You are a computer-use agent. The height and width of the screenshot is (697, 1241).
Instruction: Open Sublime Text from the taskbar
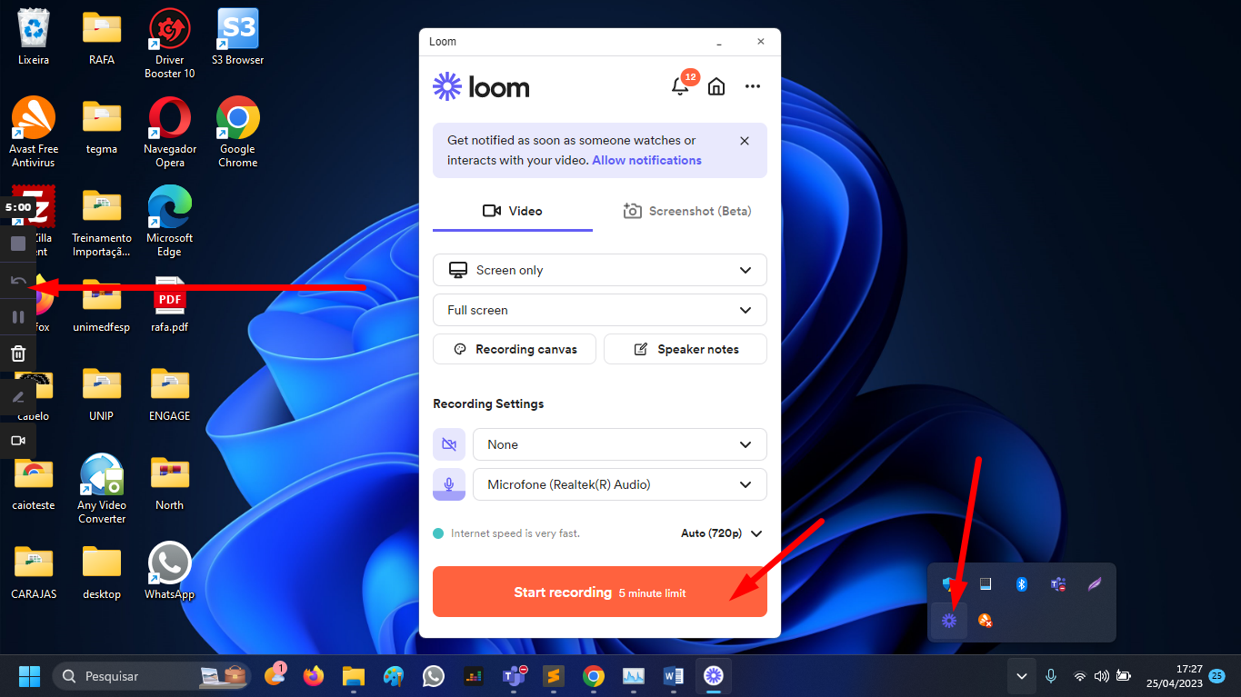click(x=554, y=676)
